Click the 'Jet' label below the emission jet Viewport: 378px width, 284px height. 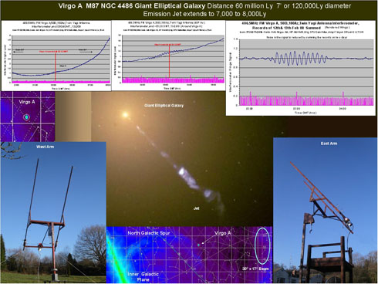click(196, 208)
